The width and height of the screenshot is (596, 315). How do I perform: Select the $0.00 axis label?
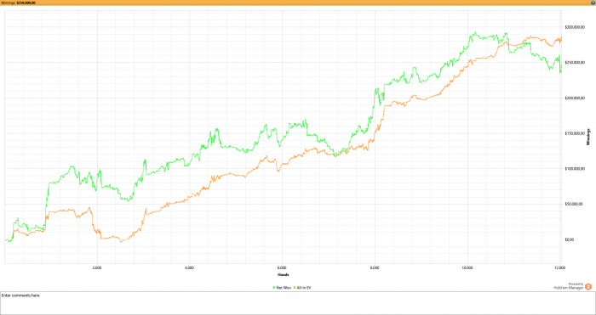(x=570, y=239)
